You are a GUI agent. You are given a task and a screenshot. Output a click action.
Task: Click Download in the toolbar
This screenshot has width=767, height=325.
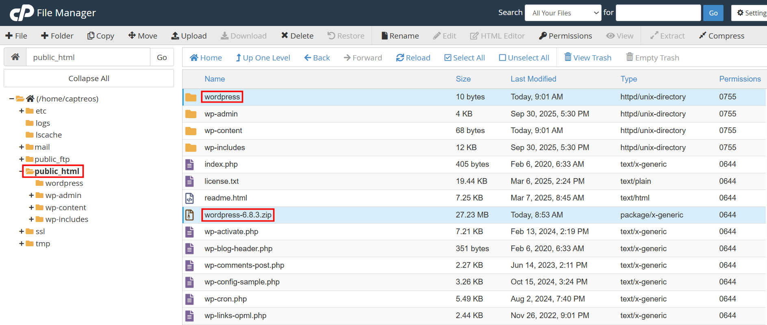pos(244,36)
